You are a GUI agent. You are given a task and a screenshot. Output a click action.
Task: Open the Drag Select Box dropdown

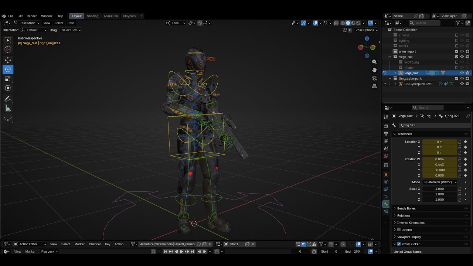71,30
